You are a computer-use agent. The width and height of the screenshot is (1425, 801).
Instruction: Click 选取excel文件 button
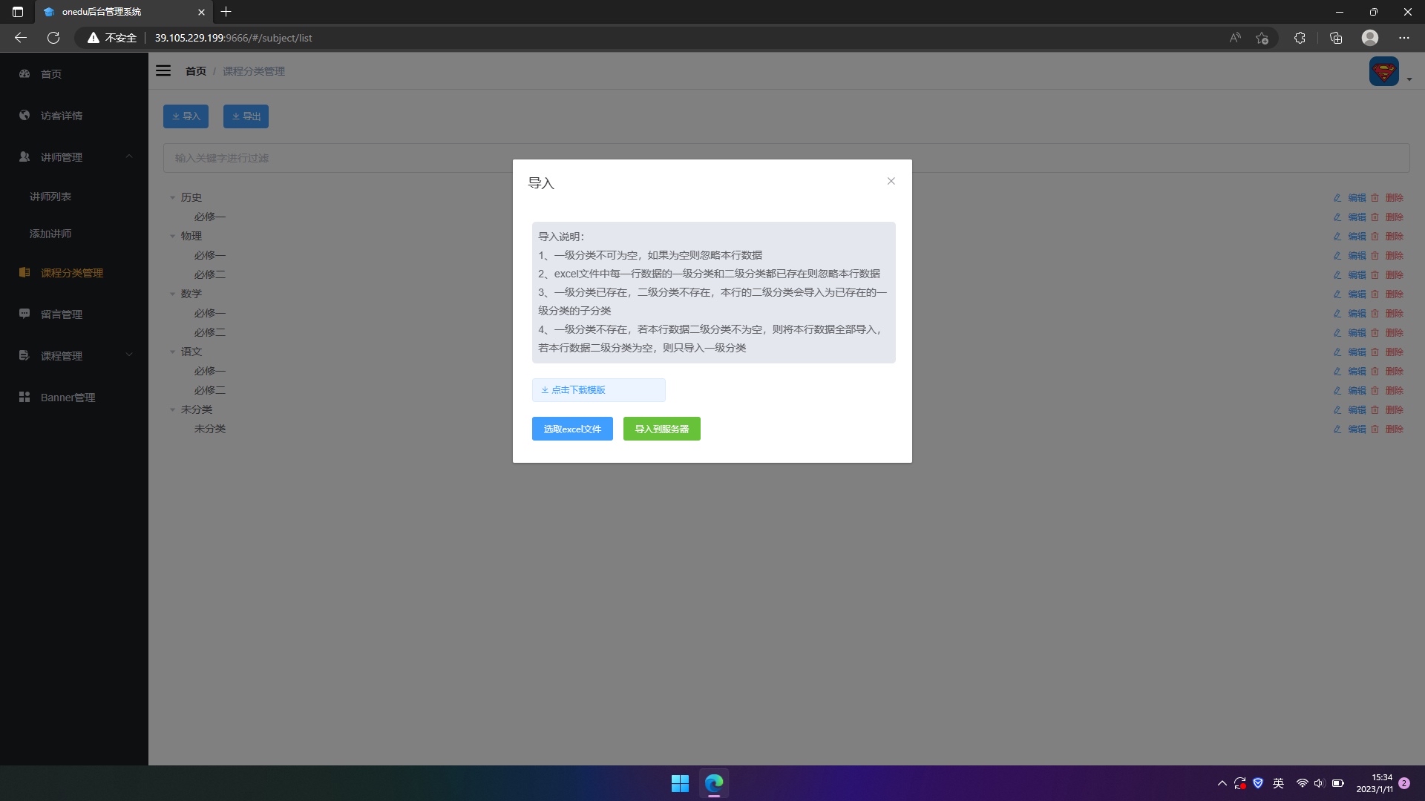[572, 429]
